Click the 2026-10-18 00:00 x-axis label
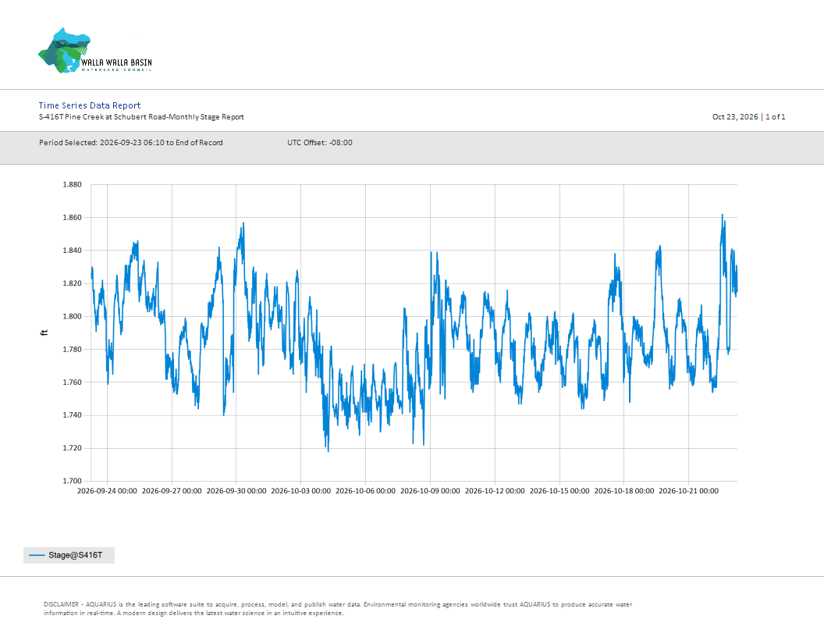This screenshot has height=637, width=824. point(624,491)
